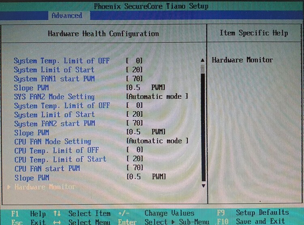The image size is (304, 225).
Task: Click the scrollbar down arrow
Action: [x=203, y=186]
